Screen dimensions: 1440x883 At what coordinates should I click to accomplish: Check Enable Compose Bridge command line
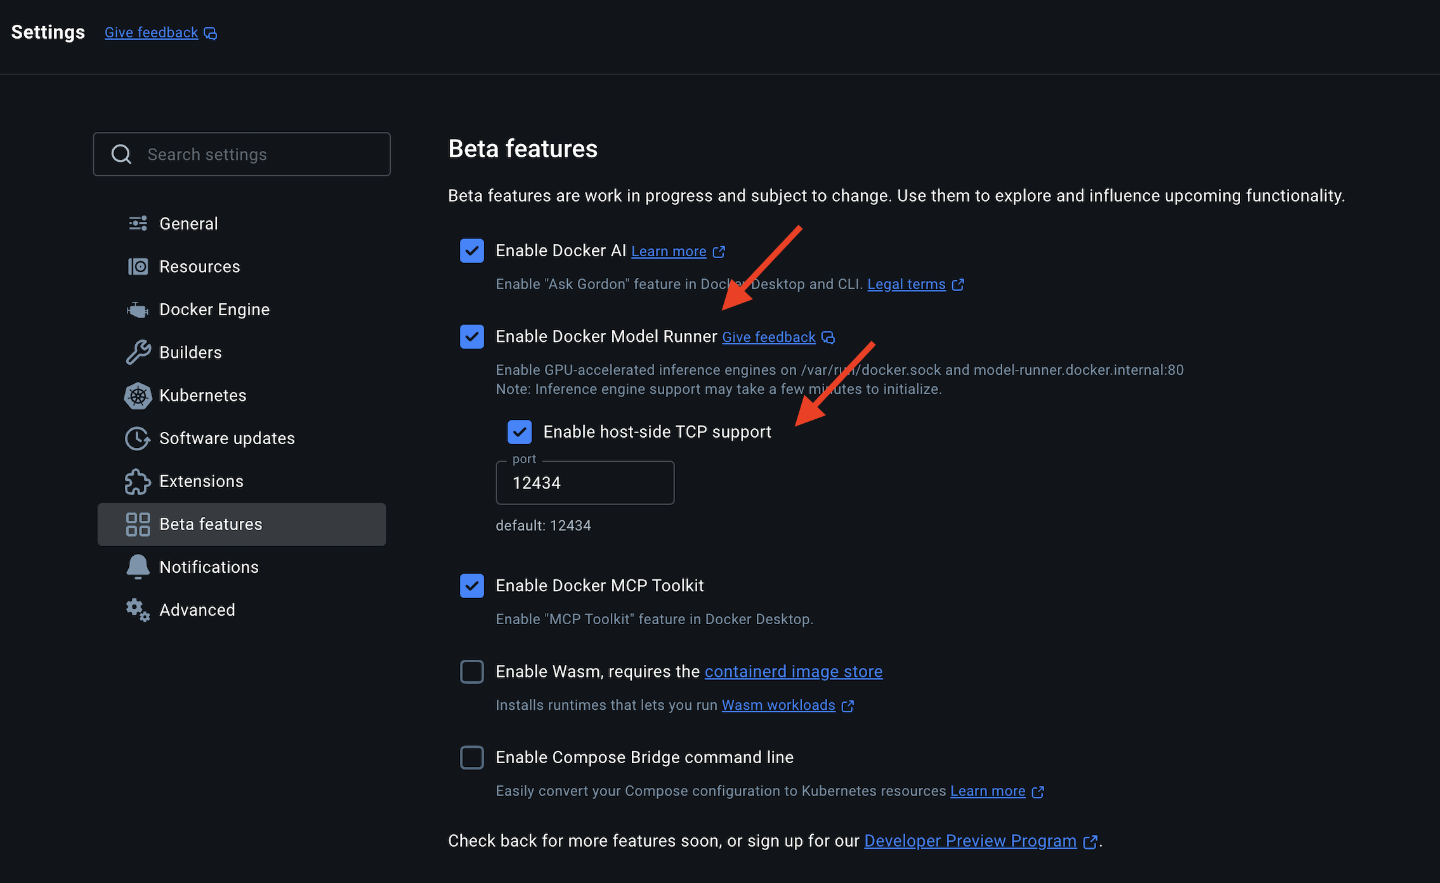point(472,757)
